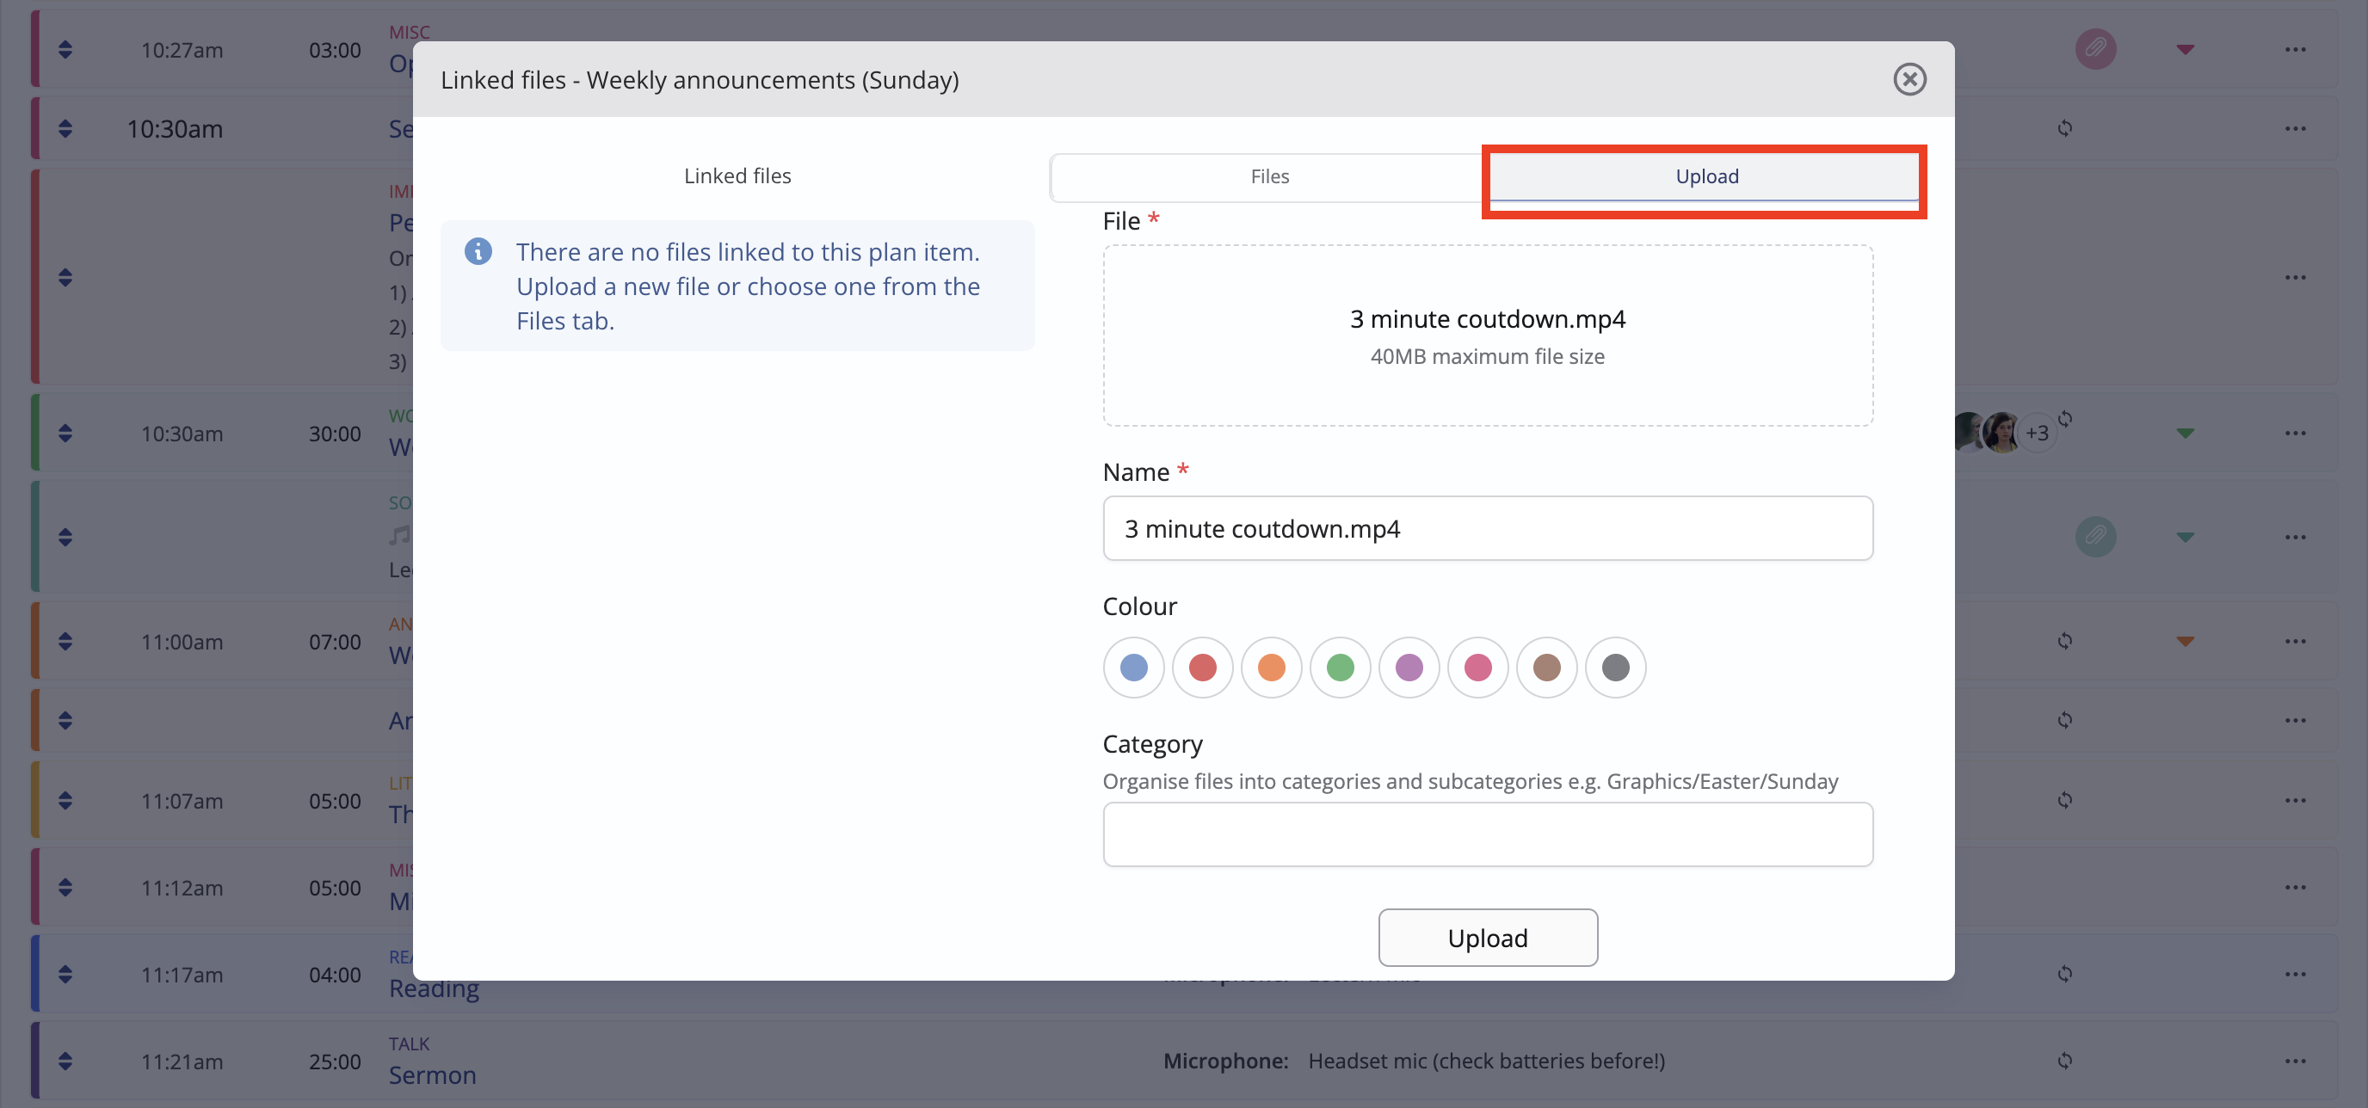This screenshot has width=2368, height=1108.
Task: Click sync icon in 10:30am Service row
Action: coord(2064,129)
